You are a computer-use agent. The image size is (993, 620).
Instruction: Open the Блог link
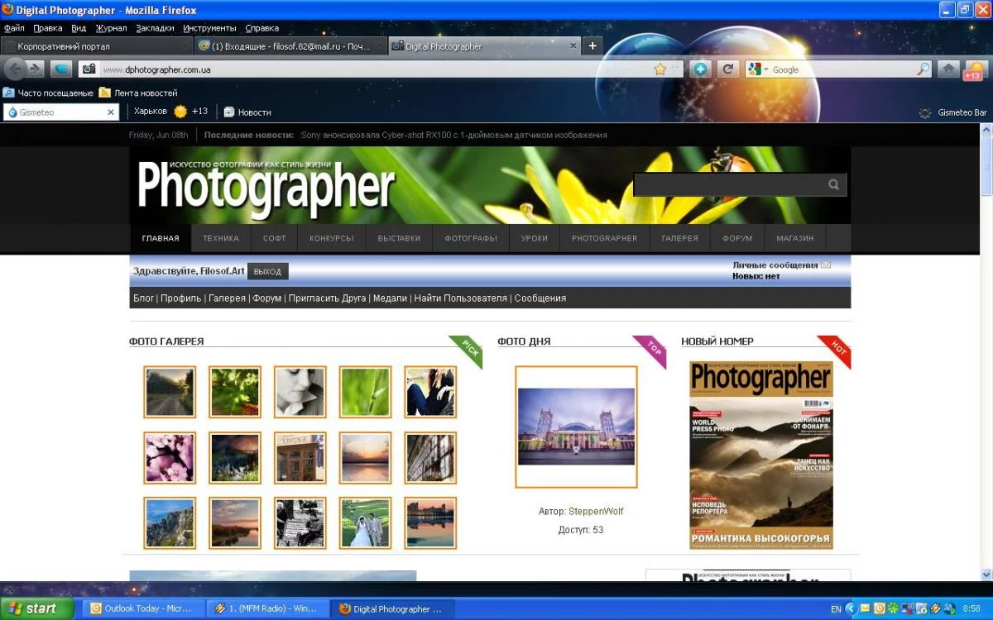pyautogui.click(x=143, y=298)
